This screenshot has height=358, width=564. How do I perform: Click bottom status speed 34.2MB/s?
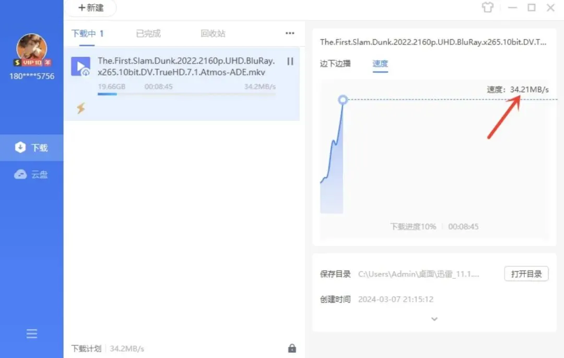pyautogui.click(x=127, y=349)
